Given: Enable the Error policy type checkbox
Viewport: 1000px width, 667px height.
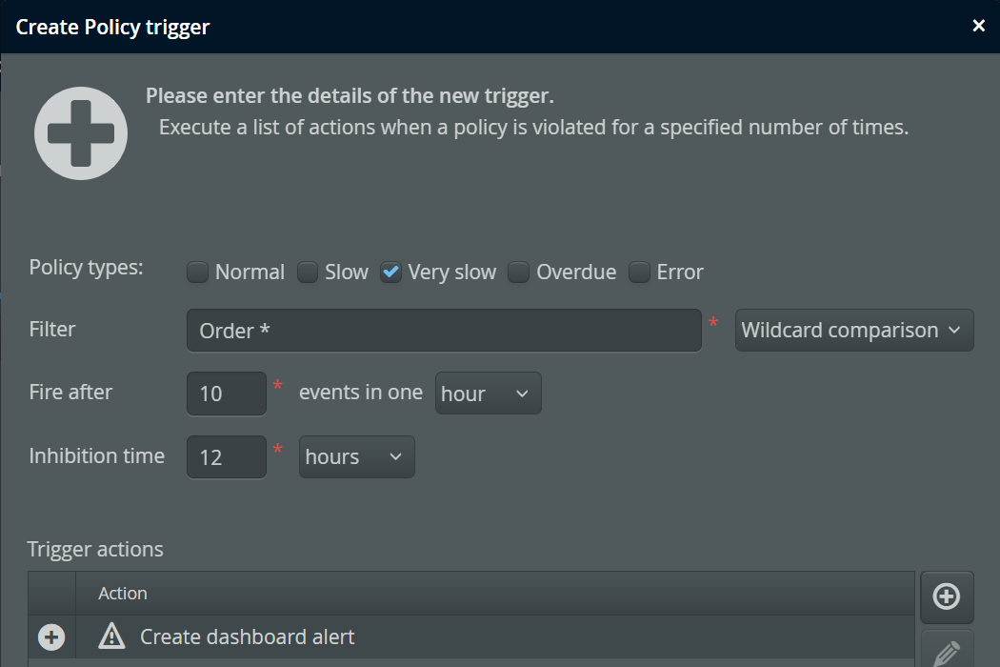Looking at the screenshot, I should 639,273.
